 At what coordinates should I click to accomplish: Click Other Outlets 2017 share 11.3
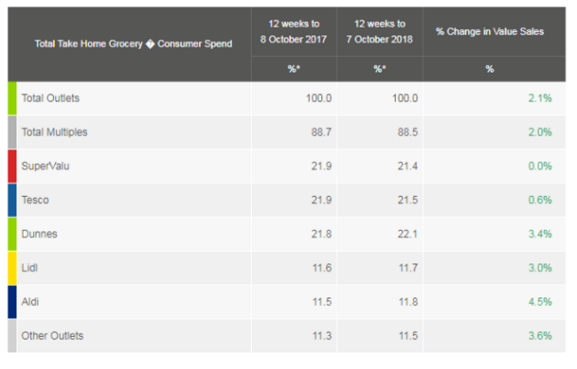point(322,335)
